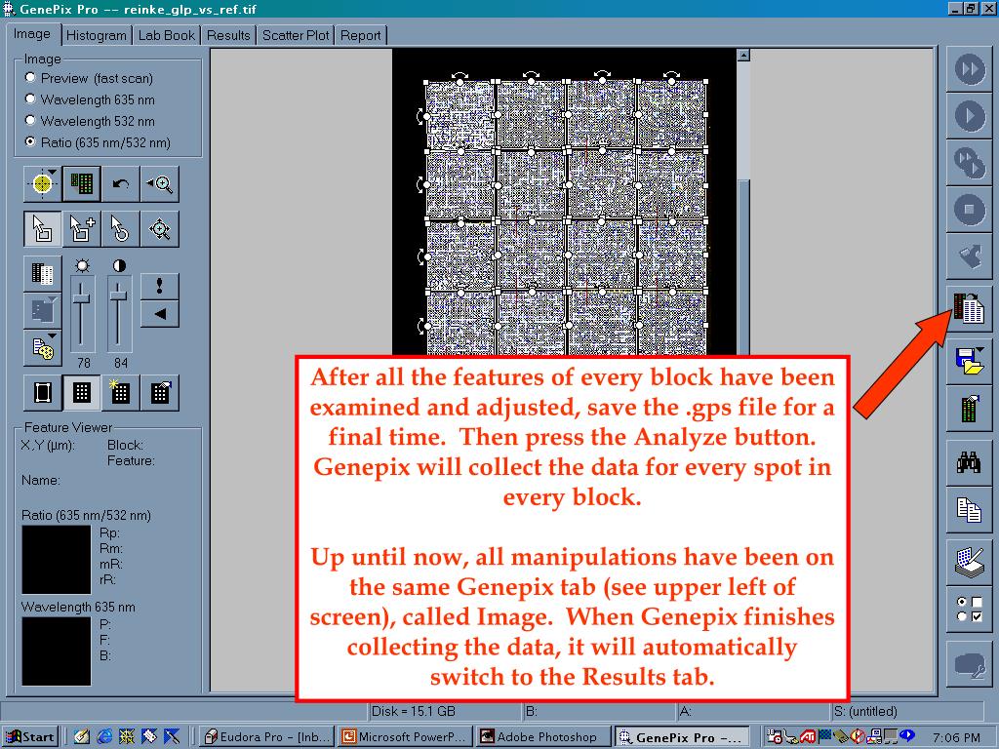The image size is (999, 749).
Task: Select Preview (fast scan) radio button
Action: [x=30, y=78]
